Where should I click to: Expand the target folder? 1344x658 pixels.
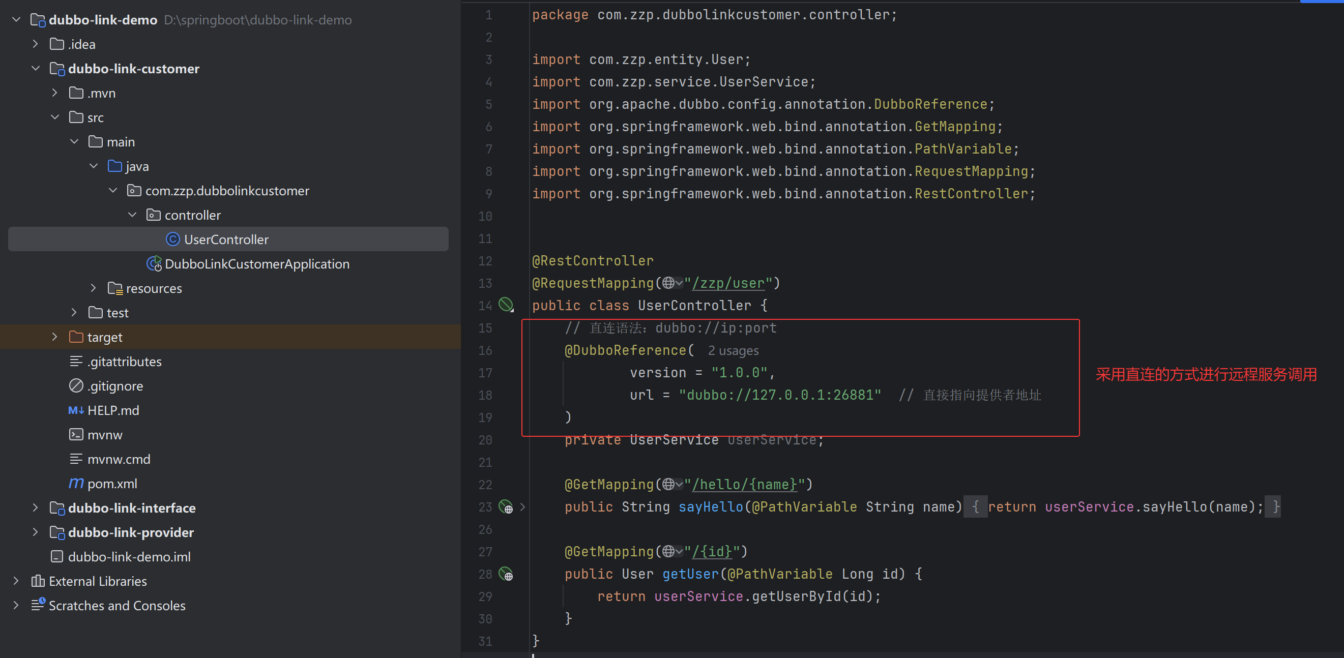click(x=54, y=337)
